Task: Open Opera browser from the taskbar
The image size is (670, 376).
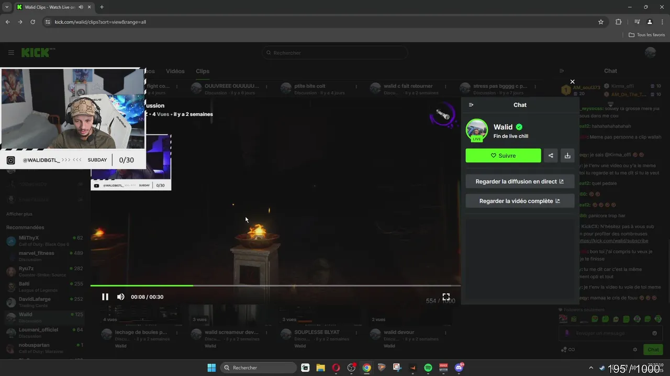Action: click(x=336, y=368)
